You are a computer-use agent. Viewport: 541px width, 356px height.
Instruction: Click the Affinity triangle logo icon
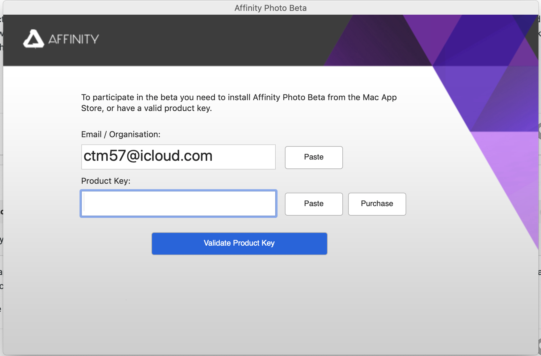(33, 39)
